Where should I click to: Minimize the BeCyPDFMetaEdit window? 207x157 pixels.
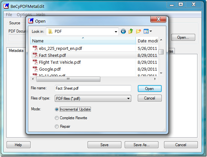pos(172,5)
